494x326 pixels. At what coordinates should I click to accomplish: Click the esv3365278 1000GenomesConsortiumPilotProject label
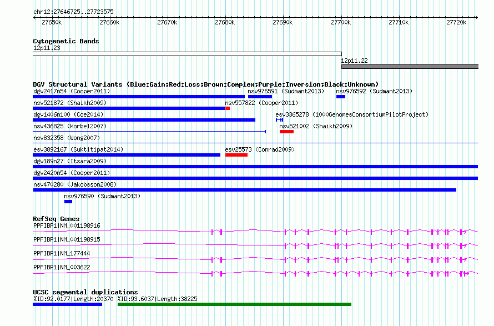pyautogui.click(x=352, y=114)
